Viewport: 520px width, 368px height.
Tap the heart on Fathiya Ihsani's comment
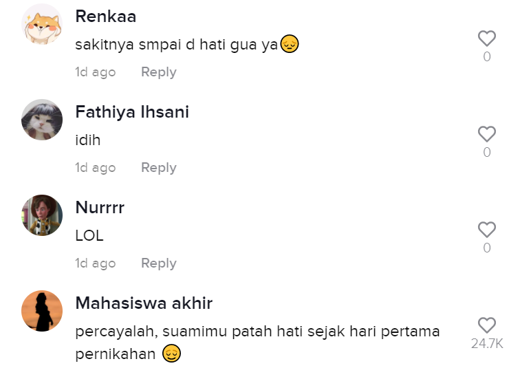tap(486, 134)
